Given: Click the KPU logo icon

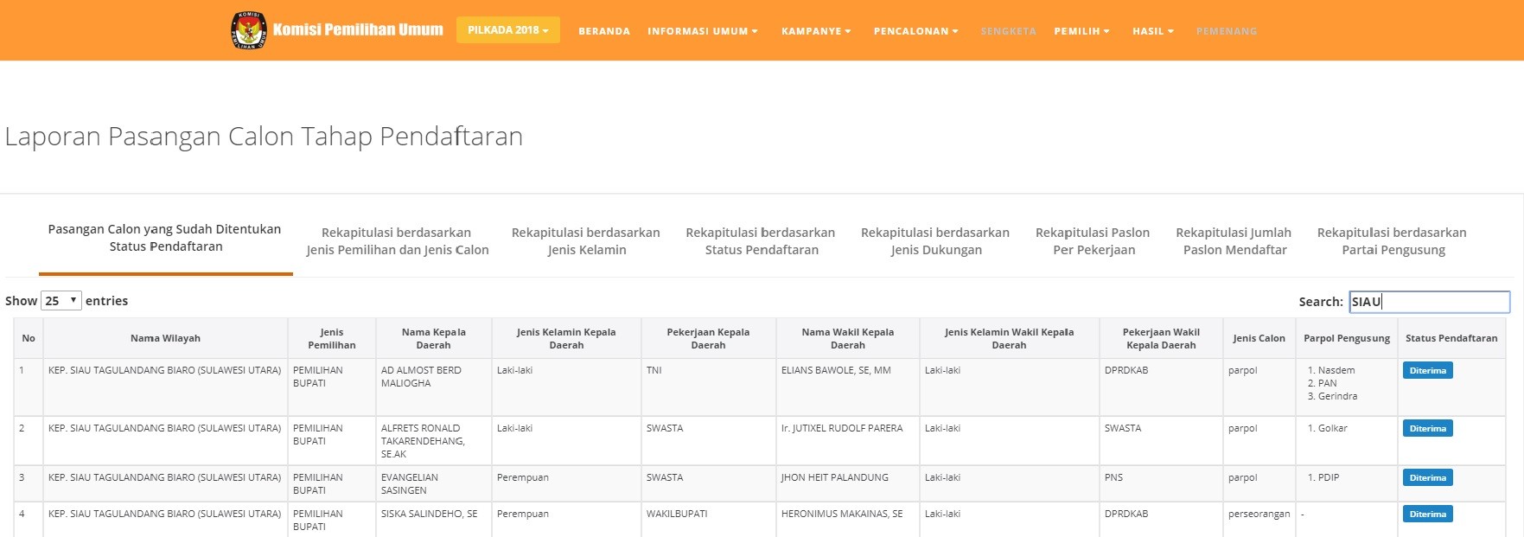Looking at the screenshot, I should coord(248,30).
